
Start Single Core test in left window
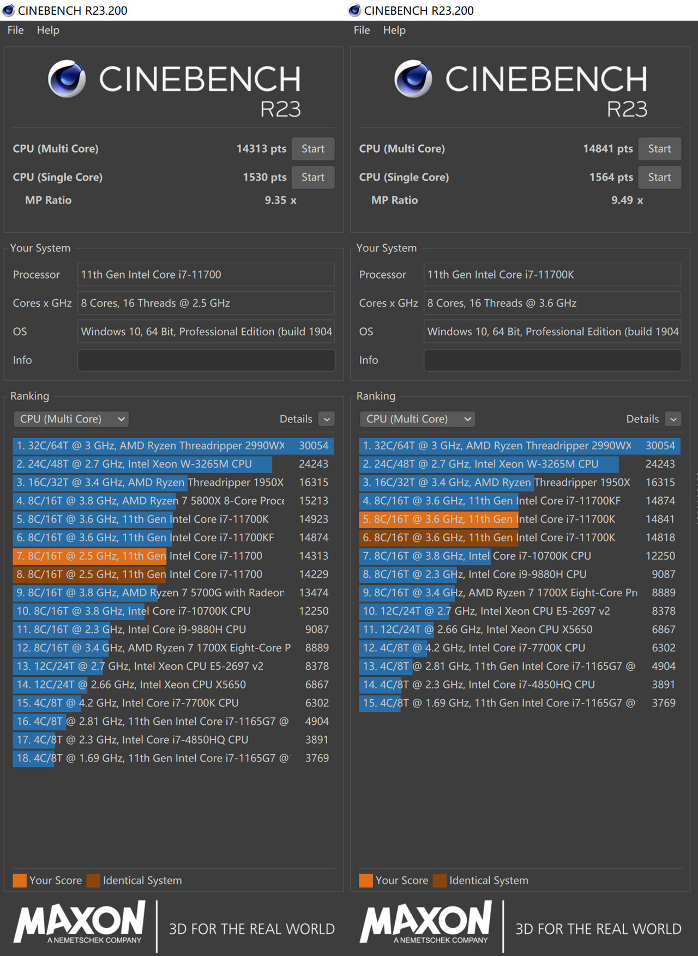pyautogui.click(x=313, y=177)
